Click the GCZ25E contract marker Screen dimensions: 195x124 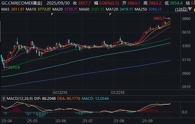[x=118, y=91]
